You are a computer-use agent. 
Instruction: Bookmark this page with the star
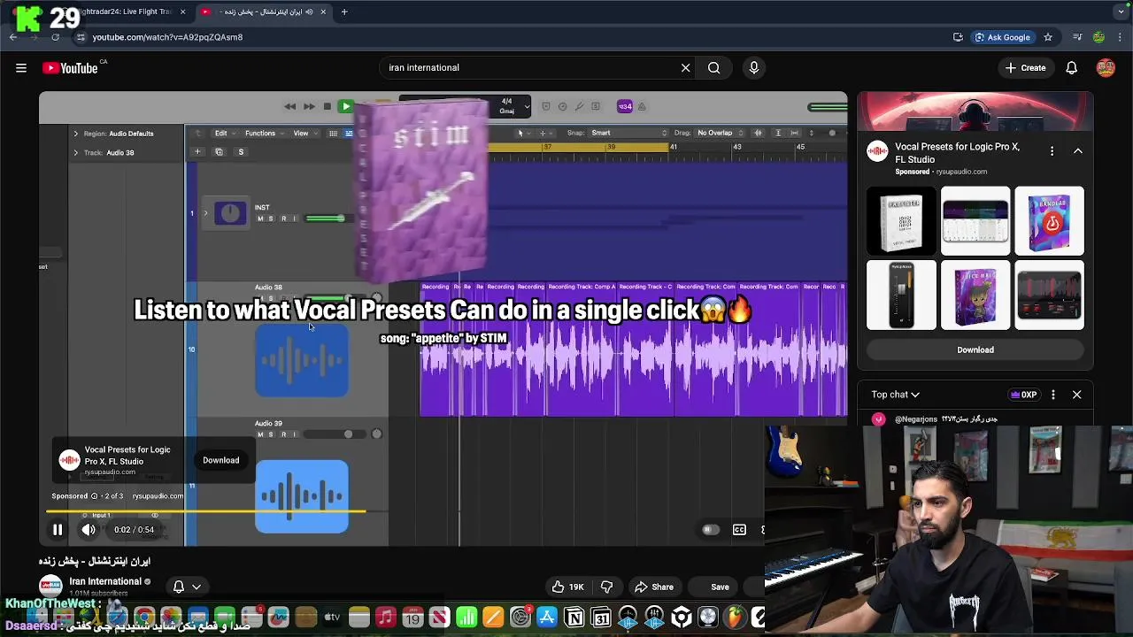point(1048,37)
